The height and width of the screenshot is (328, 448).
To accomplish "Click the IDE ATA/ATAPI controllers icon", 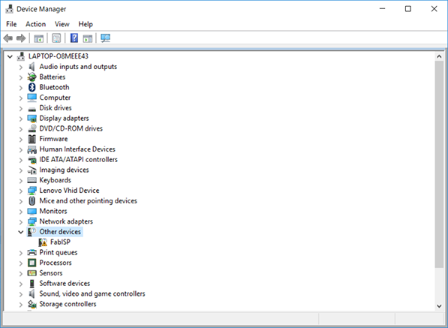I will (x=32, y=160).
